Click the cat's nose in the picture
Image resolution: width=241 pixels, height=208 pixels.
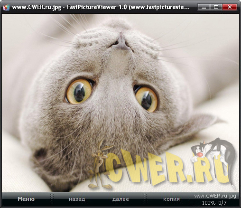coord(121,42)
